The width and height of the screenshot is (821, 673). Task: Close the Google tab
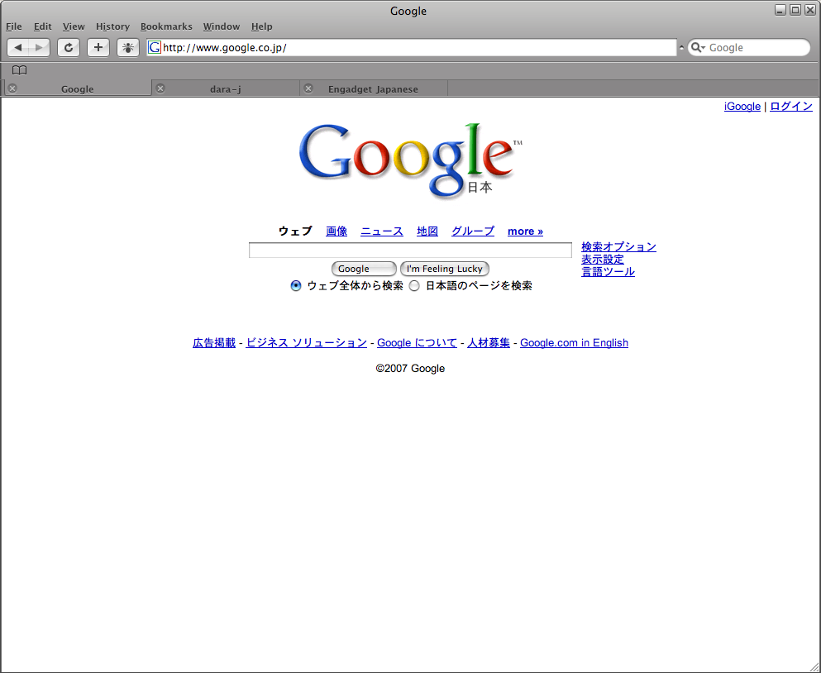(x=12, y=88)
